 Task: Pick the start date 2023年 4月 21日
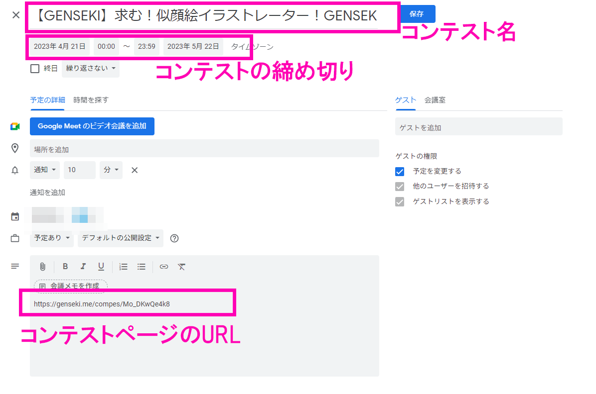point(60,46)
